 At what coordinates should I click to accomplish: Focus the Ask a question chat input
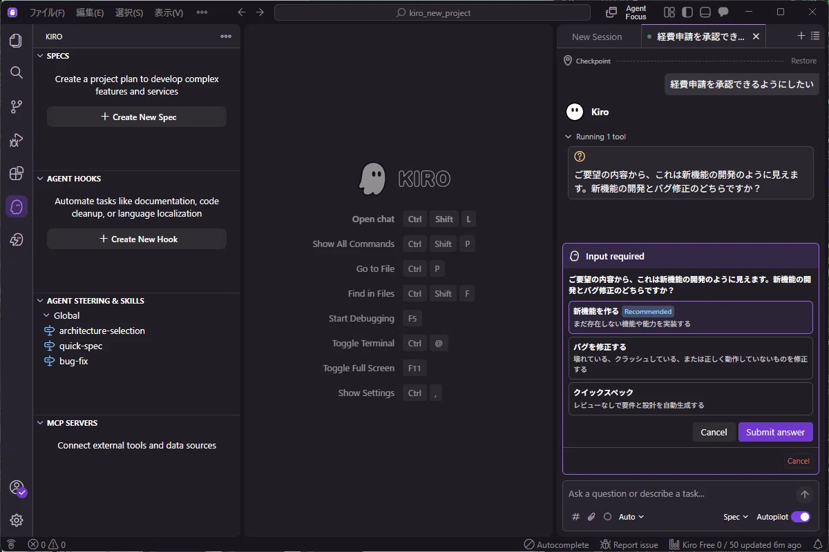tap(680, 494)
